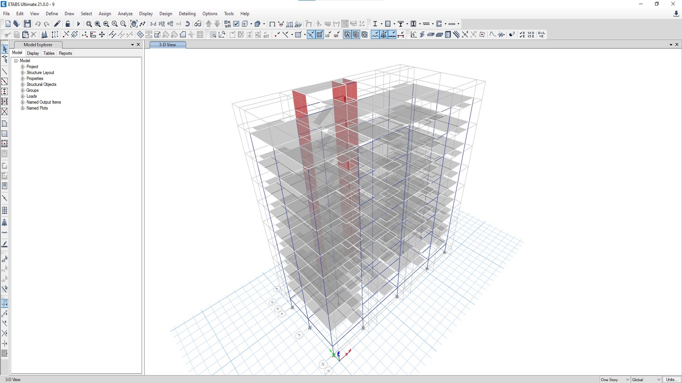Click the Set Plan View icon
The width and height of the screenshot is (682, 383).
pos(162,24)
